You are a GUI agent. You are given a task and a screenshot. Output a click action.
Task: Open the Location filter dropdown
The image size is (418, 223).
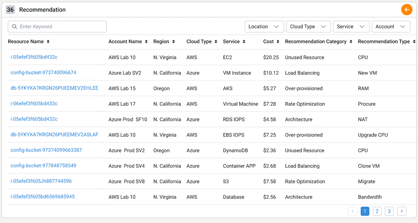[264, 27]
